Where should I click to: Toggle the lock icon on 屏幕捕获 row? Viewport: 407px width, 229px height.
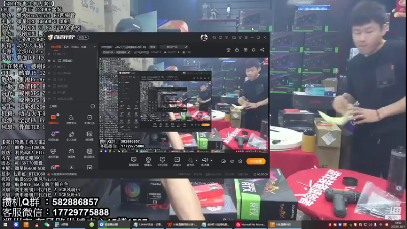tap(54, 61)
